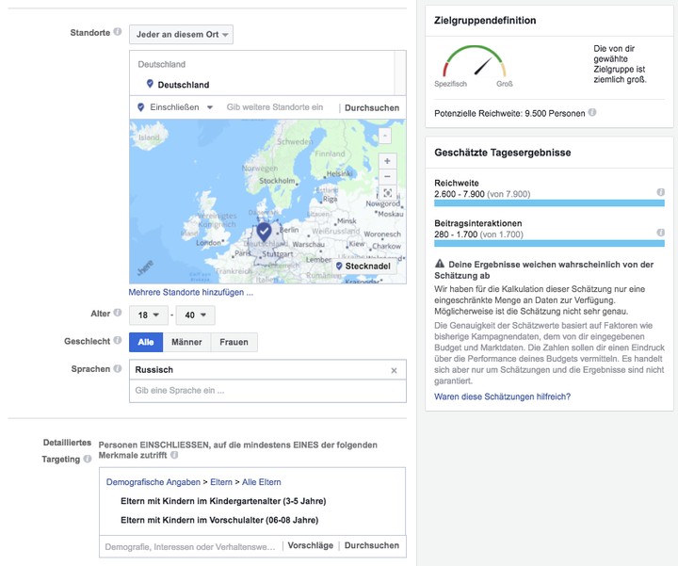This screenshot has height=566, width=678.
Task: Select Frauen gender option
Action: pyautogui.click(x=234, y=342)
